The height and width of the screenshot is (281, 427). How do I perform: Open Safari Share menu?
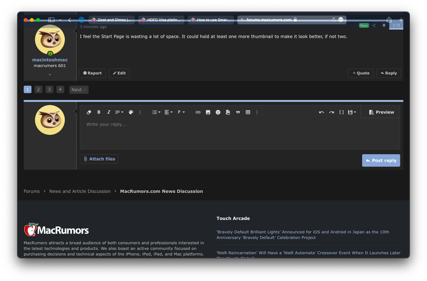tap(389, 20)
